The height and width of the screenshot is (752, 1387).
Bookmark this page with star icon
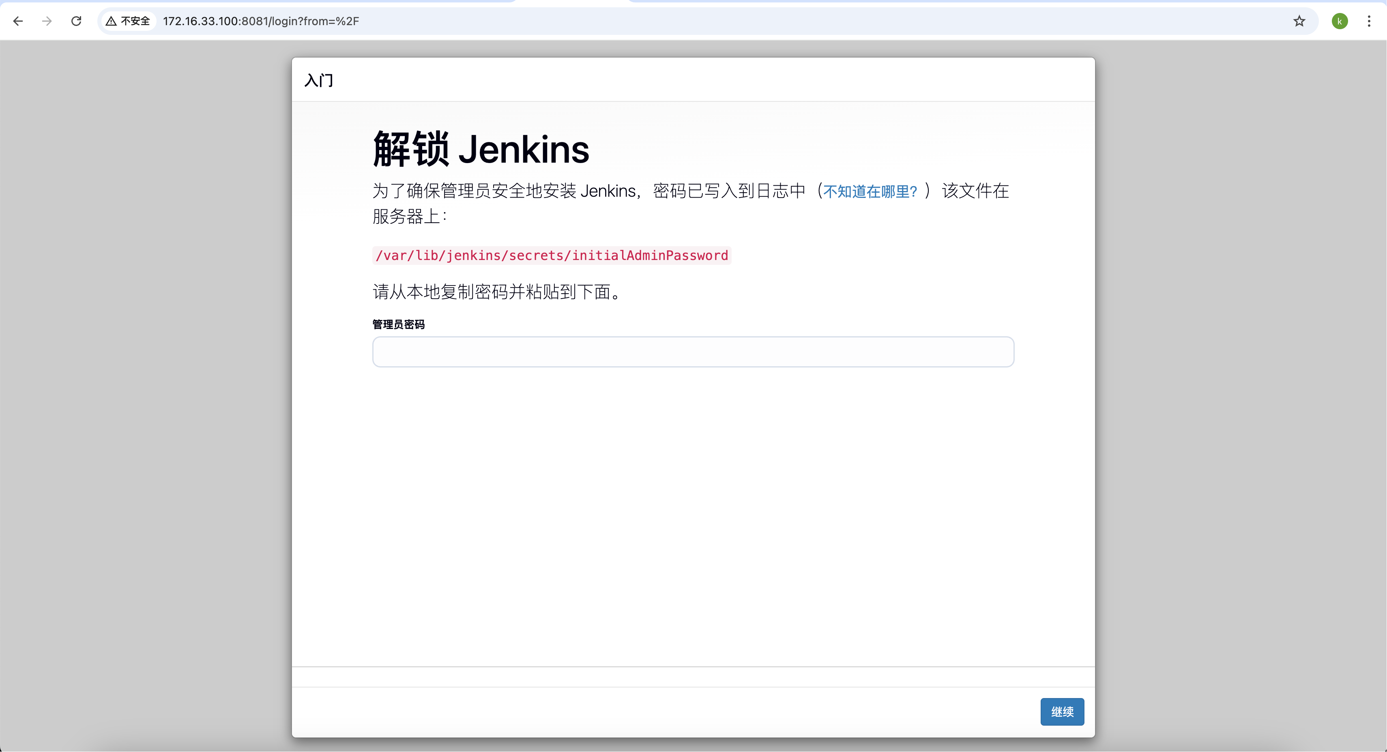(1299, 21)
